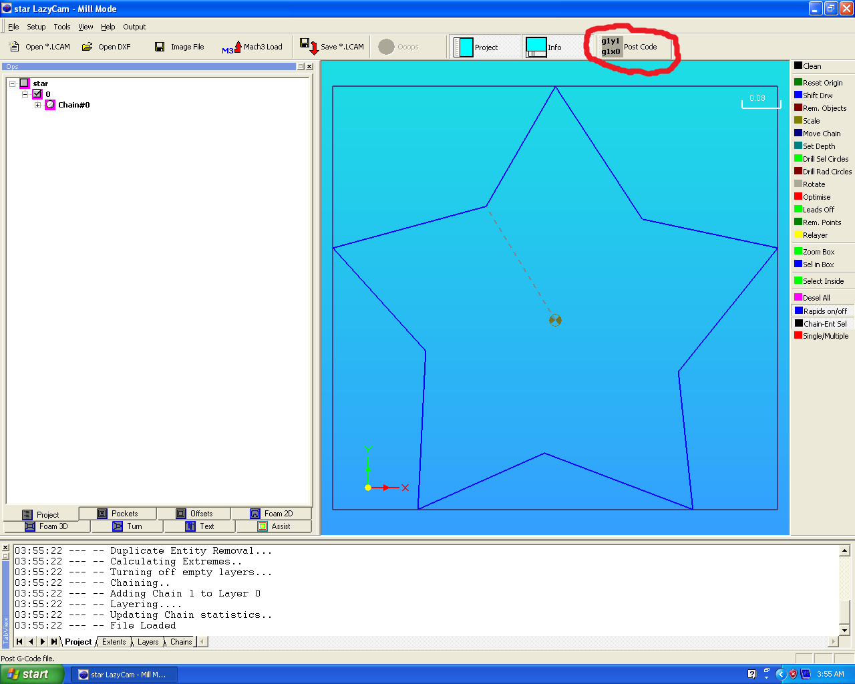Toggle checkbox for layer 0
Screen dimensions: 855x684
[37, 94]
